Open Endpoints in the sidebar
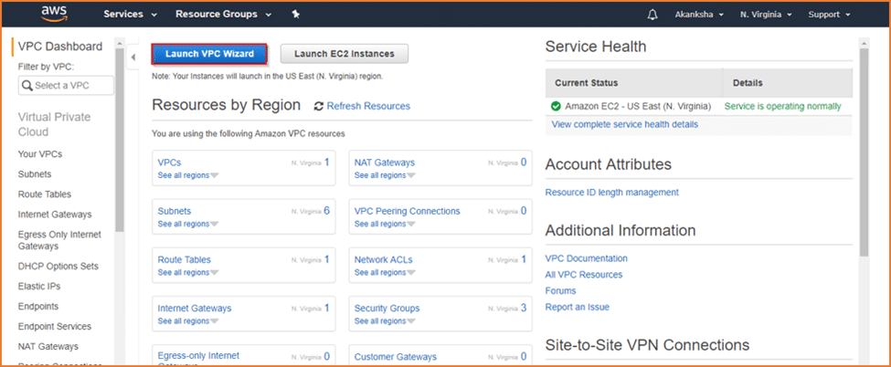The height and width of the screenshot is (367, 891). [x=38, y=307]
